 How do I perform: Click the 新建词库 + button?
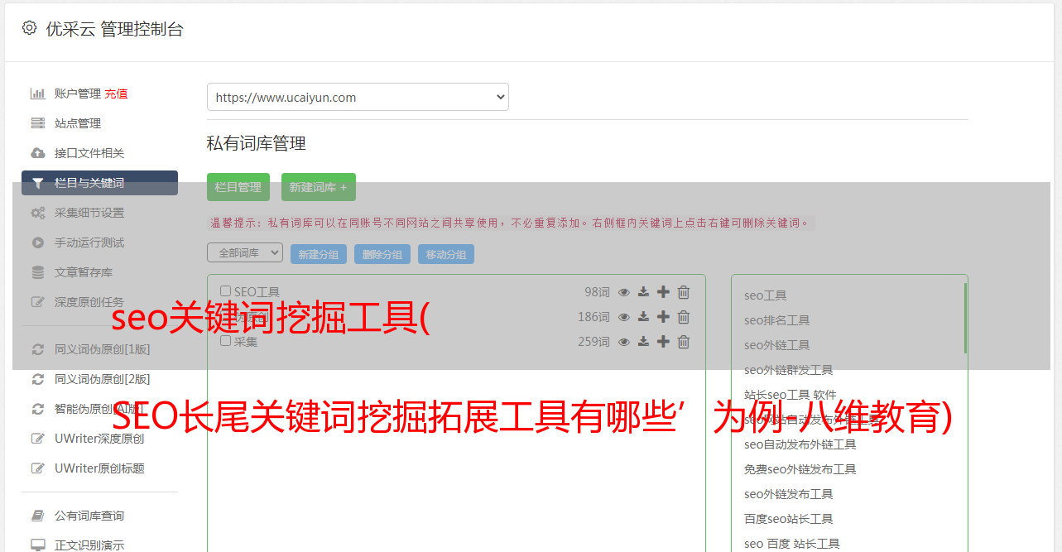(318, 187)
